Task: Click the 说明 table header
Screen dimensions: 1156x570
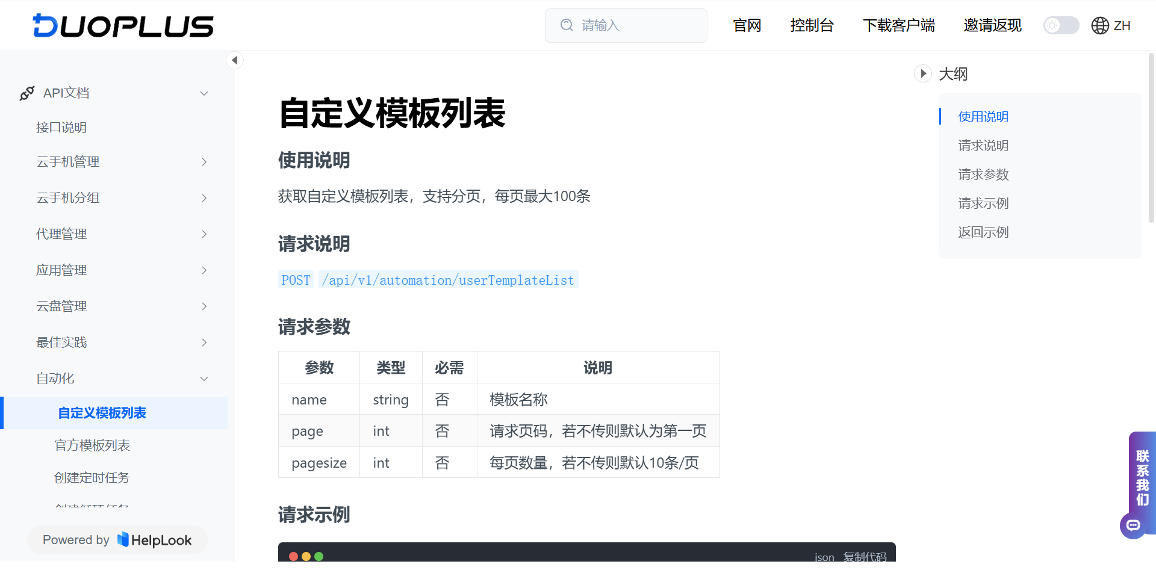Action: point(598,368)
